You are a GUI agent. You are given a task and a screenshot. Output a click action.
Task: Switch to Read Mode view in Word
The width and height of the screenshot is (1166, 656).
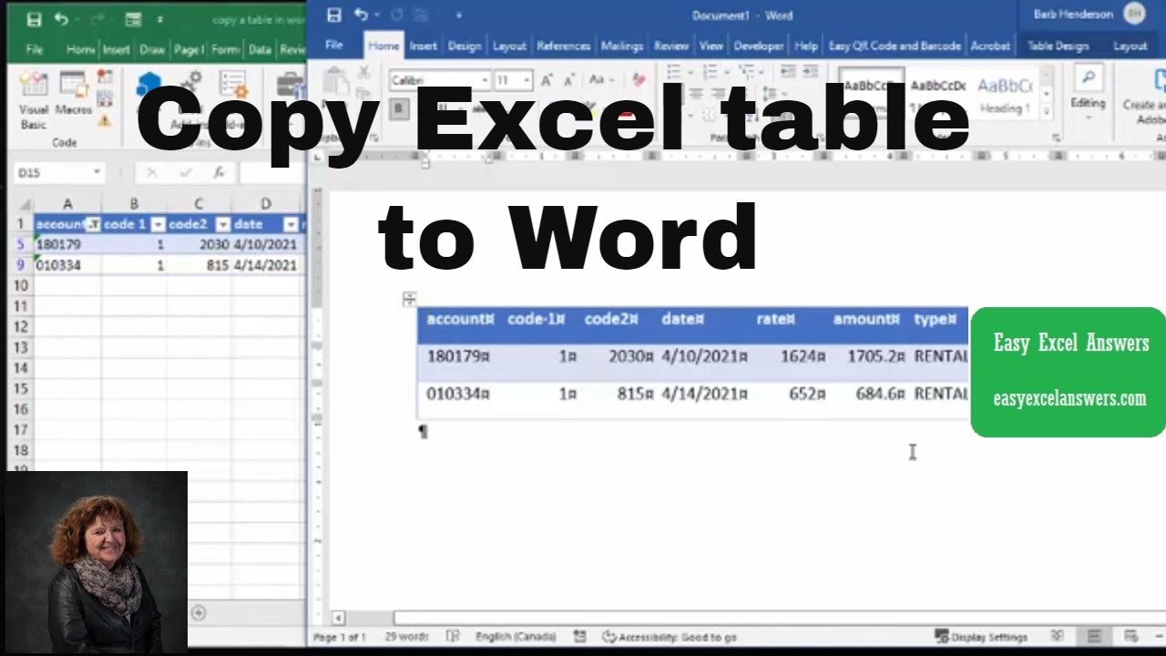pyautogui.click(x=1057, y=636)
